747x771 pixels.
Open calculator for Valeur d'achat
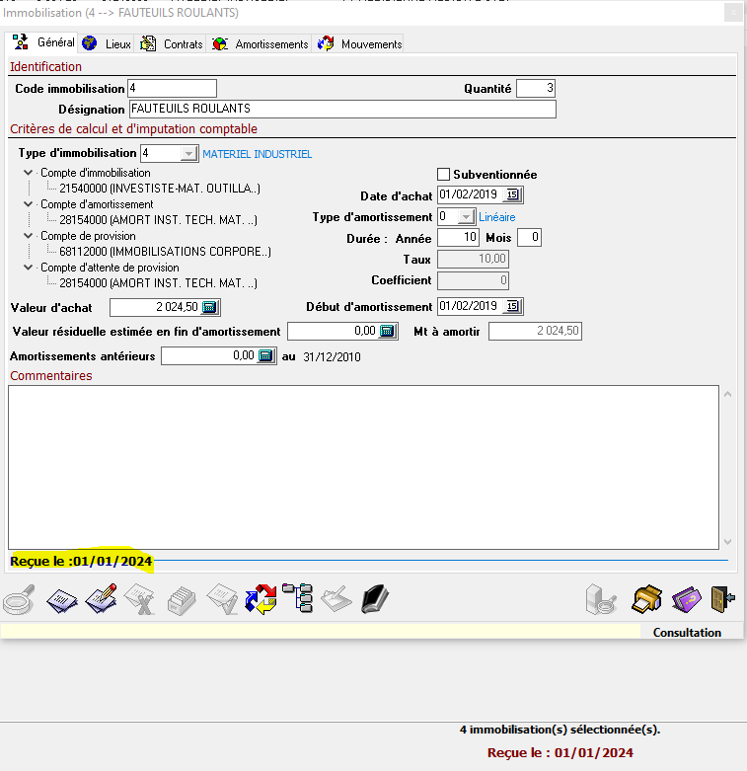(210, 307)
